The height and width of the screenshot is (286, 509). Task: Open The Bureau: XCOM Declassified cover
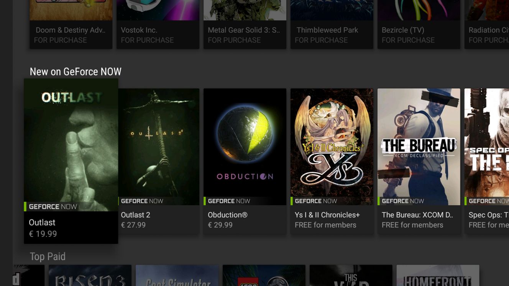coord(419,147)
